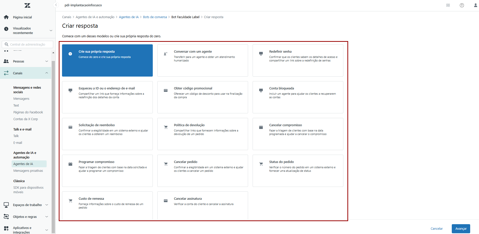Go to Bots de conversa breadcrumb
The width and height of the screenshot is (479, 234).
[x=155, y=17]
